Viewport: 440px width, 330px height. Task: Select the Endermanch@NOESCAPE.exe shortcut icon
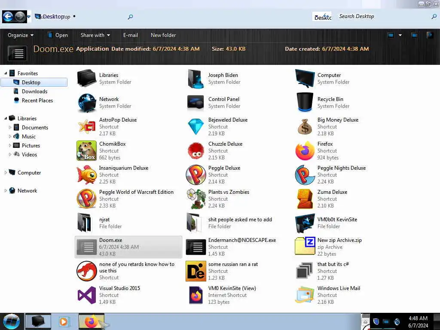click(196, 247)
